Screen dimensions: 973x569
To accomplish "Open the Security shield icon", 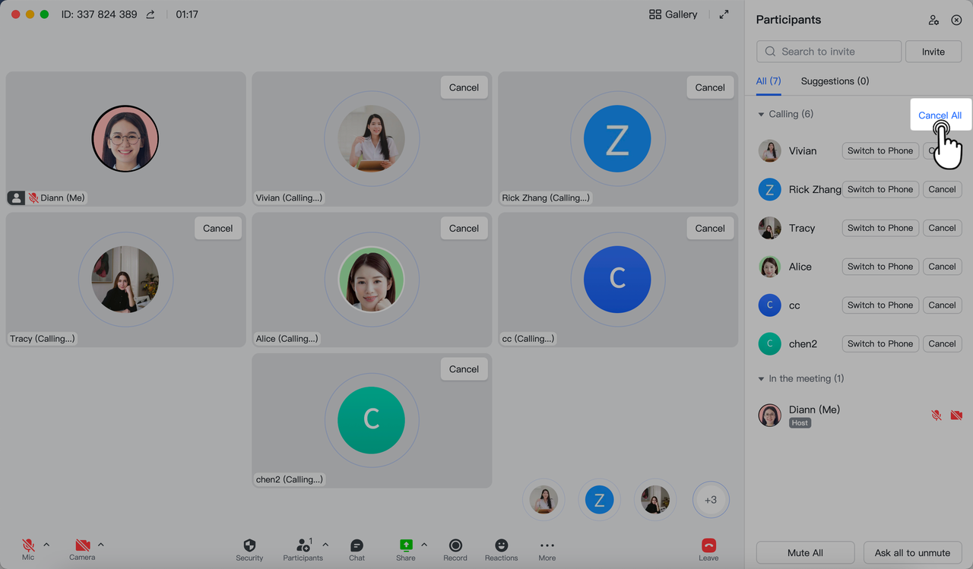I will 249,545.
